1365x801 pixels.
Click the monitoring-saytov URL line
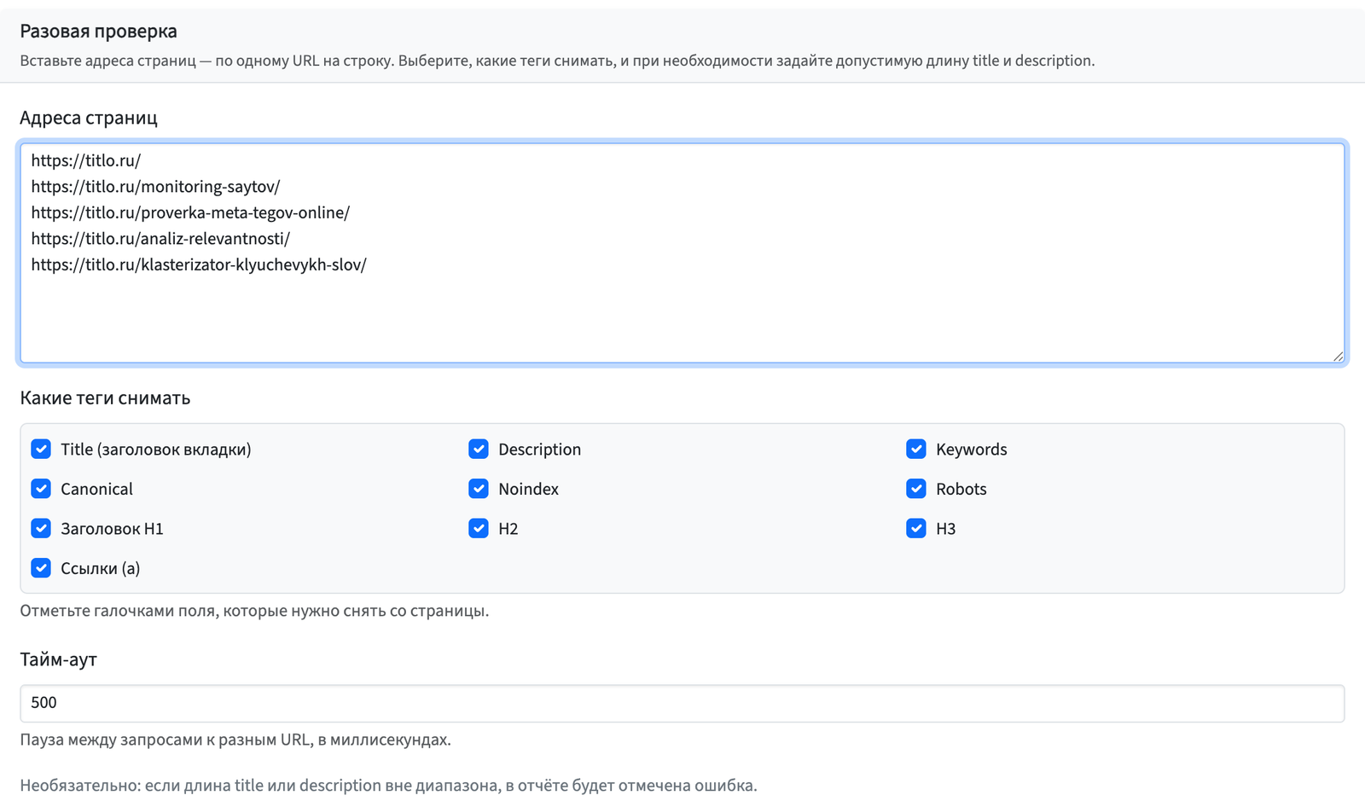click(155, 187)
